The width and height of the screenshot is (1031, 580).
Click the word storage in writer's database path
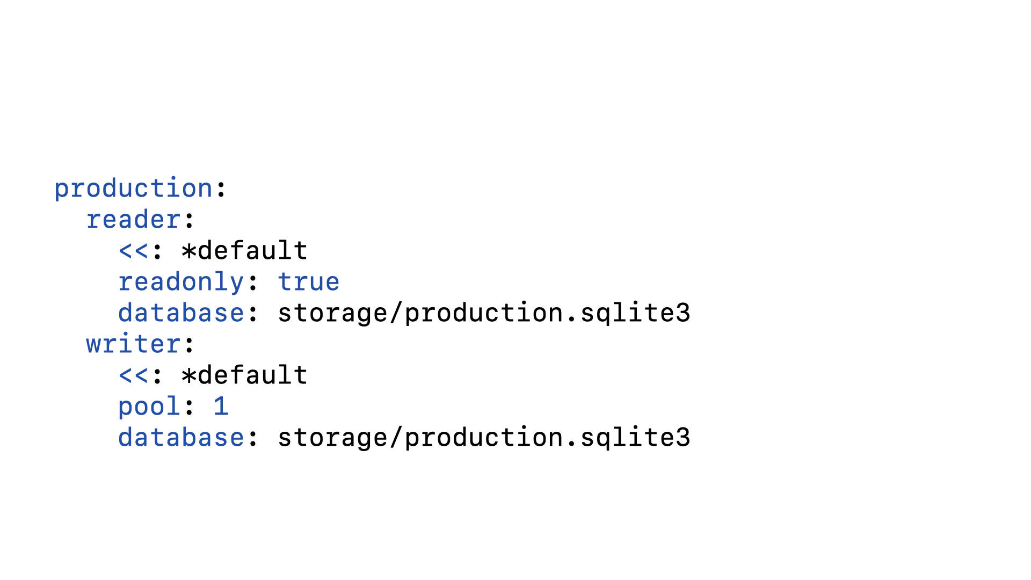332,438
